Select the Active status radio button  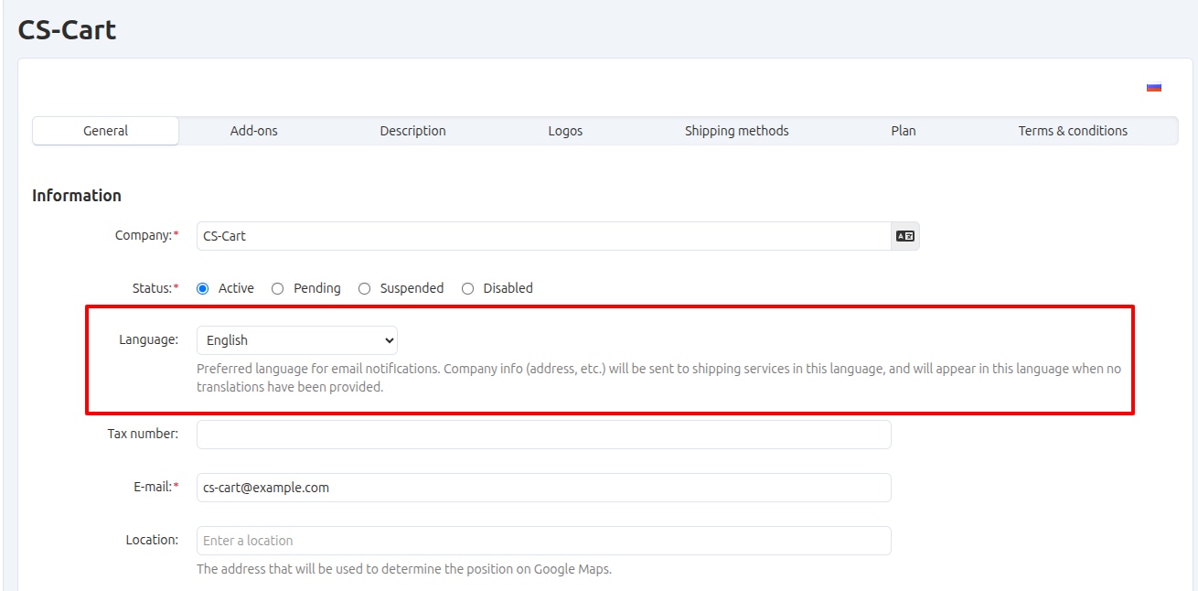pos(203,288)
